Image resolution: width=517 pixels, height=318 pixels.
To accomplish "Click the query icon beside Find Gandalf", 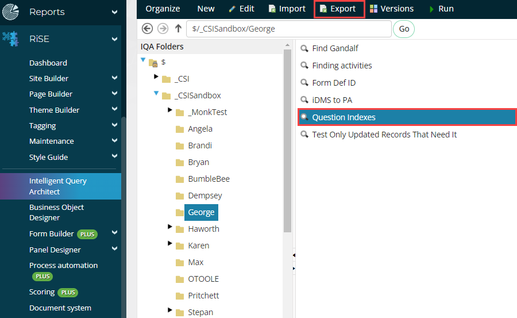I will tap(304, 49).
